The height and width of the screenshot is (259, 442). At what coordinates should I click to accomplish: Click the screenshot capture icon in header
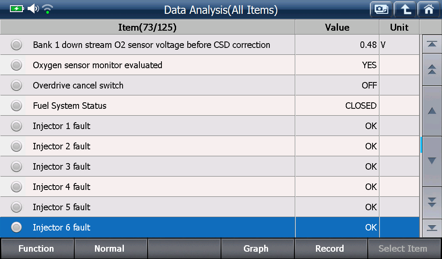tap(381, 9)
